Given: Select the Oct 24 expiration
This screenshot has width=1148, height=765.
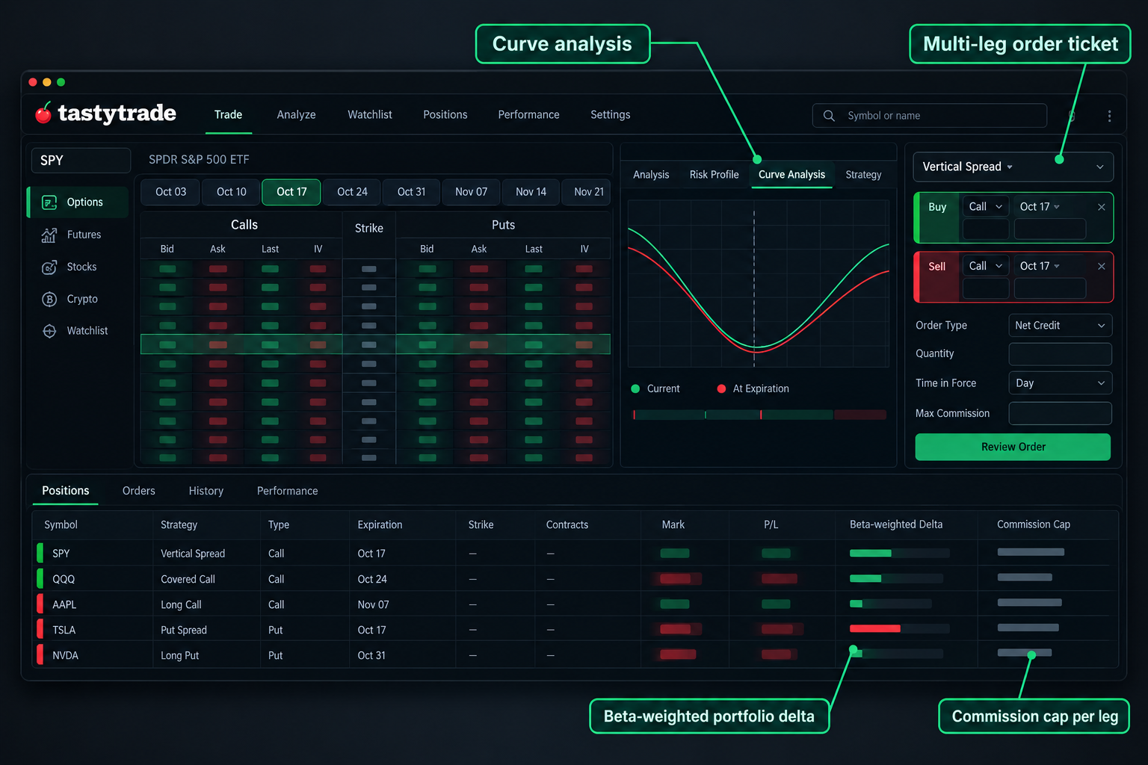Looking at the screenshot, I should 352,192.
